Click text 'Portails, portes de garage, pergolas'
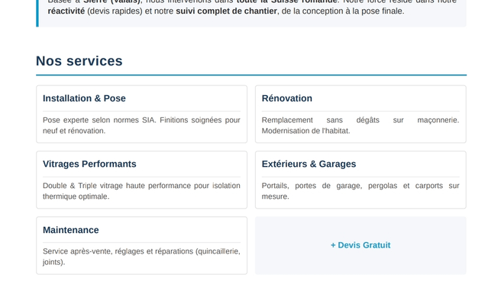The height and width of the screenshot is (281, 501). pos(329,186)
